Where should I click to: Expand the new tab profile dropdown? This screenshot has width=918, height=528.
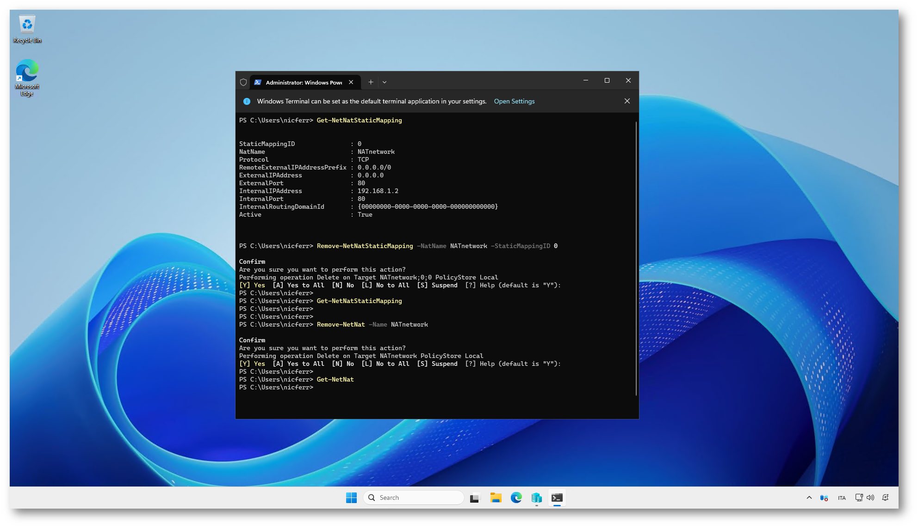(385, 82)
